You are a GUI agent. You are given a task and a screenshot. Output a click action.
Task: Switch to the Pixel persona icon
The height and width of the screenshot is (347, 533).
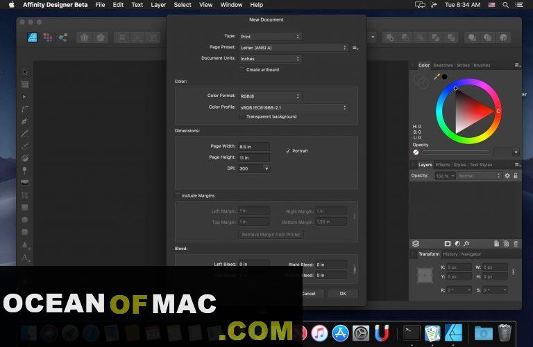48,37
